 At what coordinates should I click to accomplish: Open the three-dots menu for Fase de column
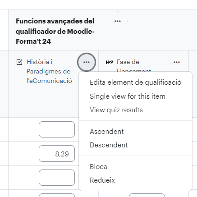point(177,62)
